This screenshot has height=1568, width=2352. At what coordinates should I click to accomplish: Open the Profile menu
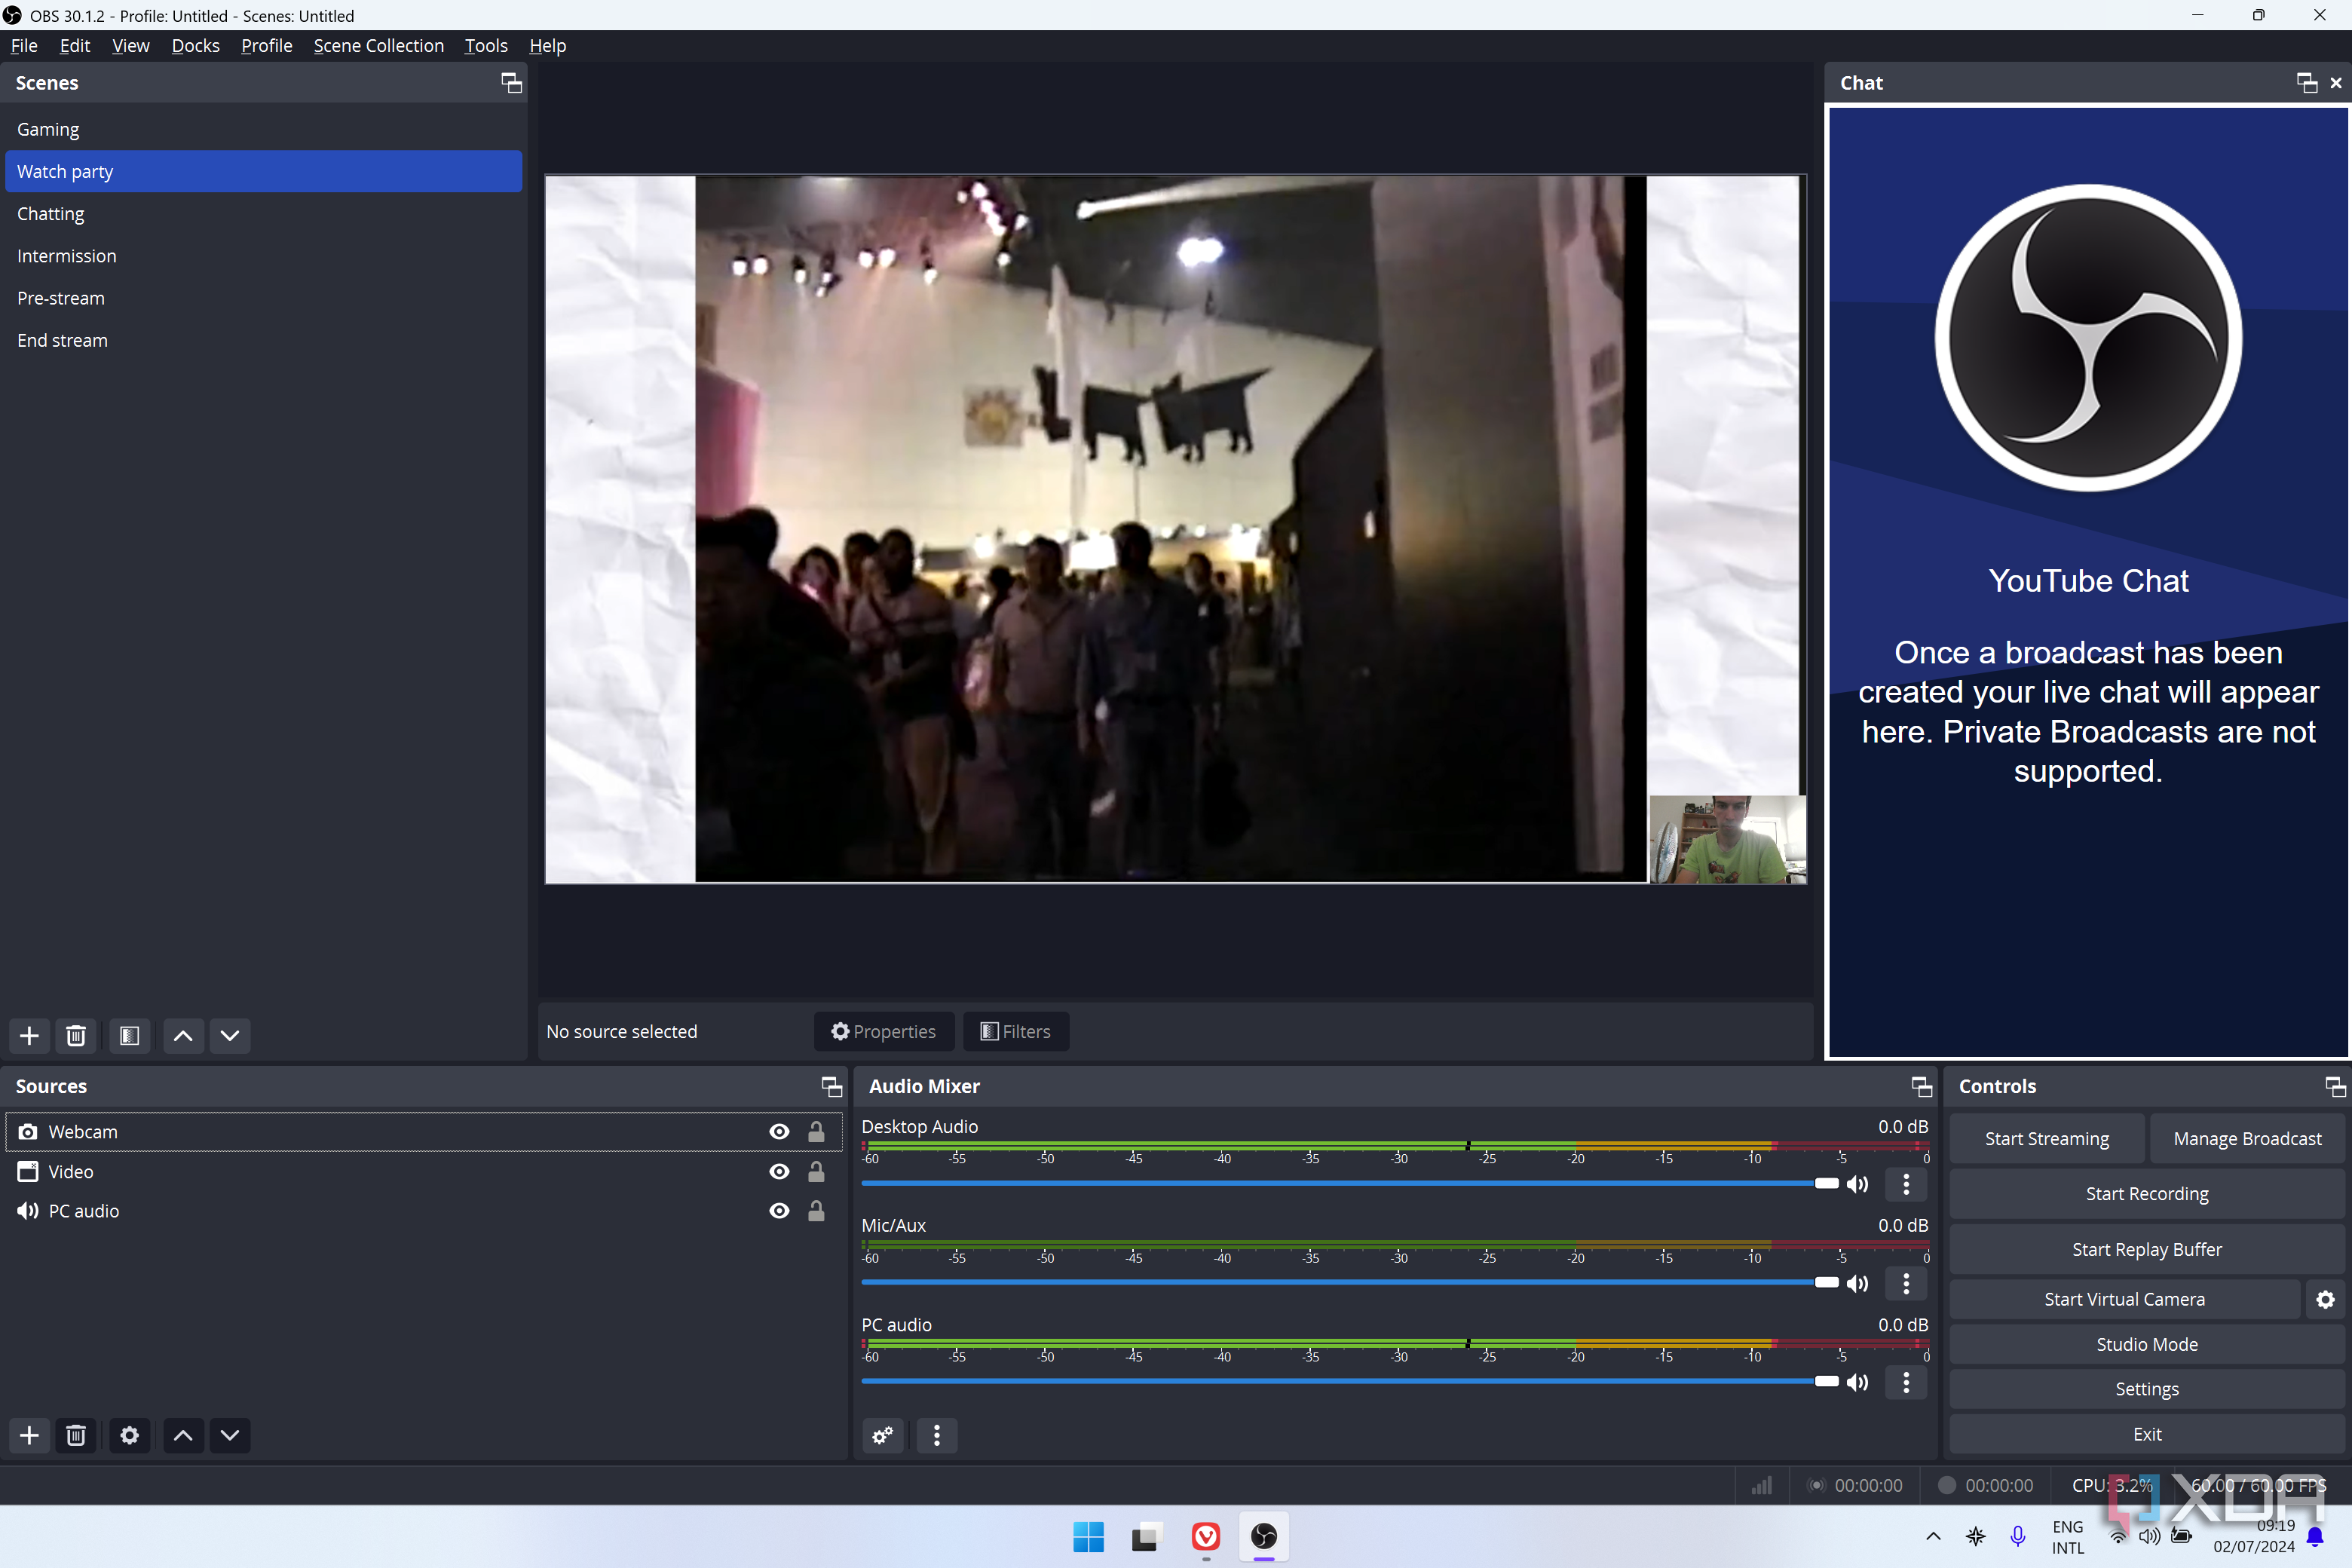tap(267, 45)
